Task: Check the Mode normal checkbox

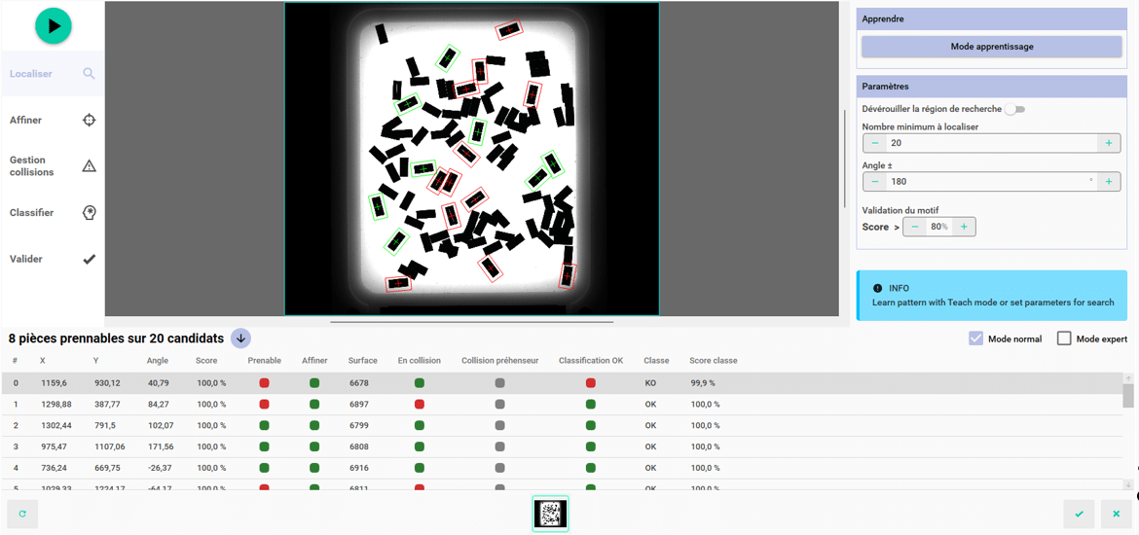Action: [x=975, y=339]
